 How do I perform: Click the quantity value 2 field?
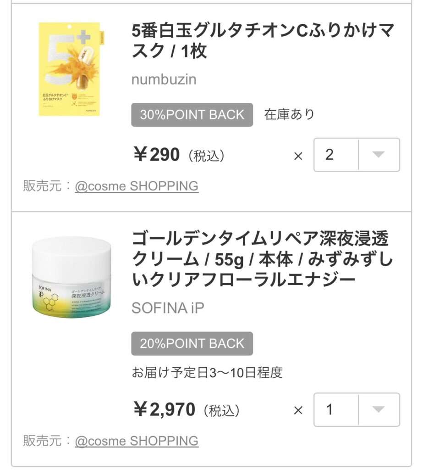click(335, 155)
